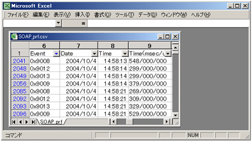Open the 書式(O) menu
Viewport: 252px width, 142px height.
tap(102, 15)
